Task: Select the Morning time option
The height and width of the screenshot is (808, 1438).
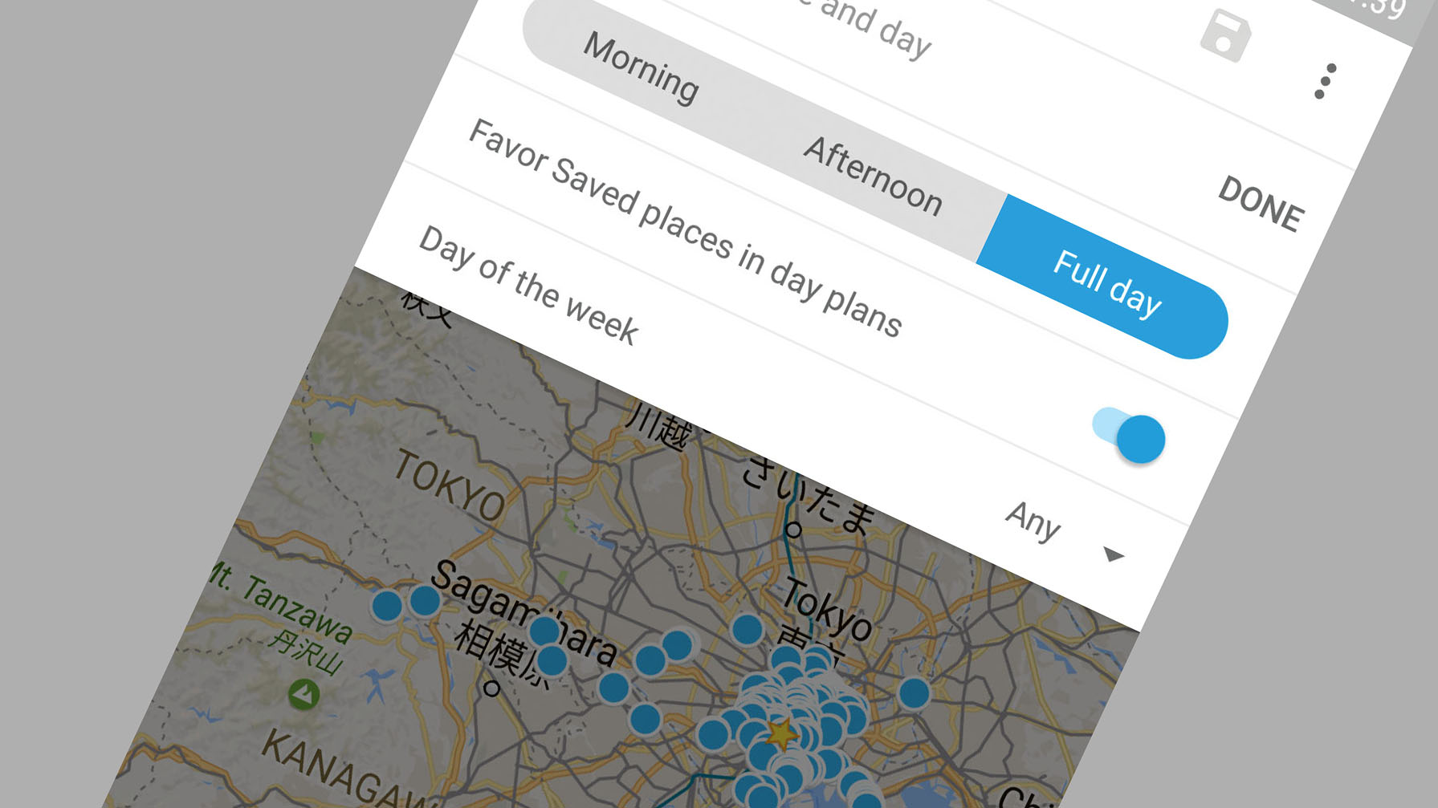Action: [x=641, y=69]
